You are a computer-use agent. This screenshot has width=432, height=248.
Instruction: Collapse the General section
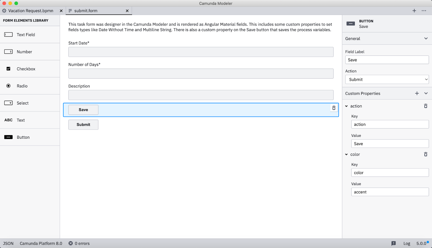click(x=426, y=39)
